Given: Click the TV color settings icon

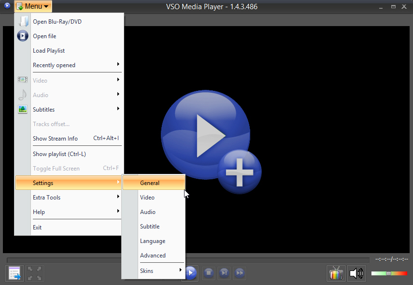Looking at the screenshot, I should pos(336,273).
